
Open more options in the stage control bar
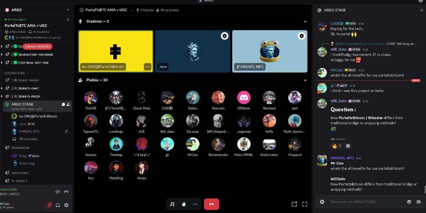click(195, 204)
